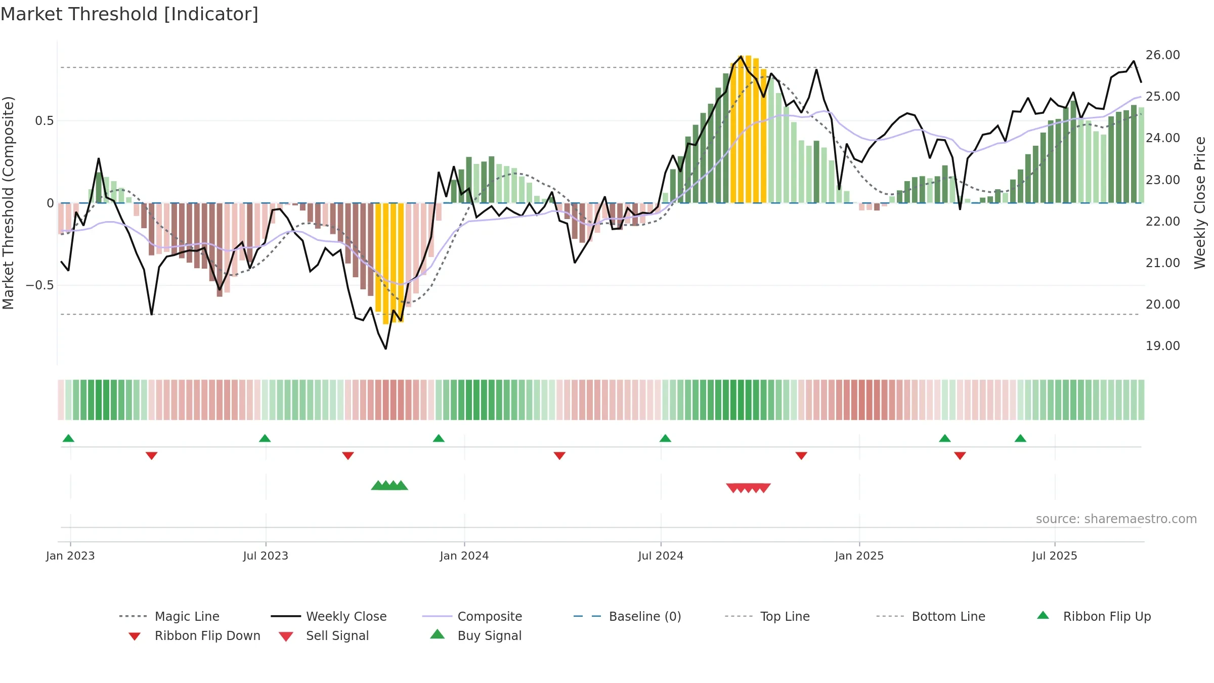Click the source: sharemaestro.com text
Screen dimensions: 1214x683
1116,519
